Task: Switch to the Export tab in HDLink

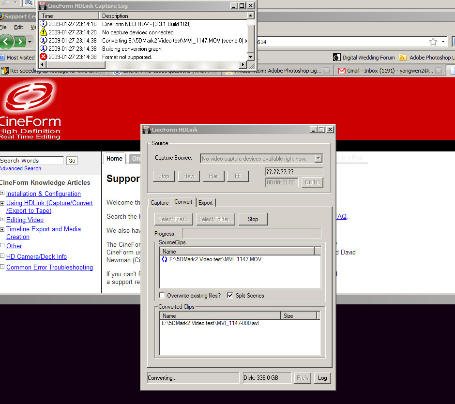Action: click(x=205, y=203)
